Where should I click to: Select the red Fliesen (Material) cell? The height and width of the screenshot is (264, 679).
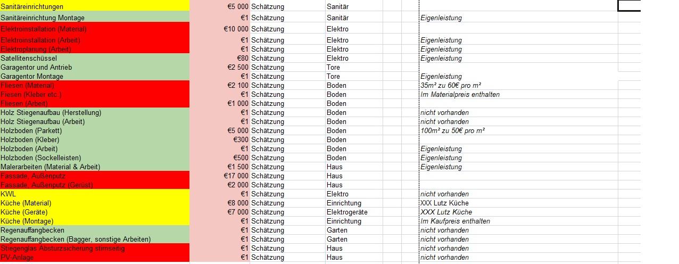[x=95, y=85]
